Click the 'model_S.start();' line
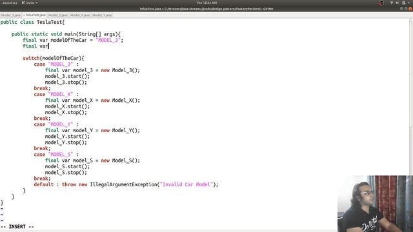 pos(67,166)
